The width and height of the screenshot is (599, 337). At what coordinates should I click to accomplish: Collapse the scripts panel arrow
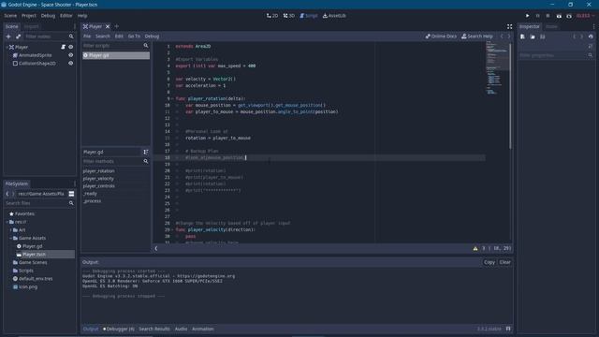coord(156,248)
